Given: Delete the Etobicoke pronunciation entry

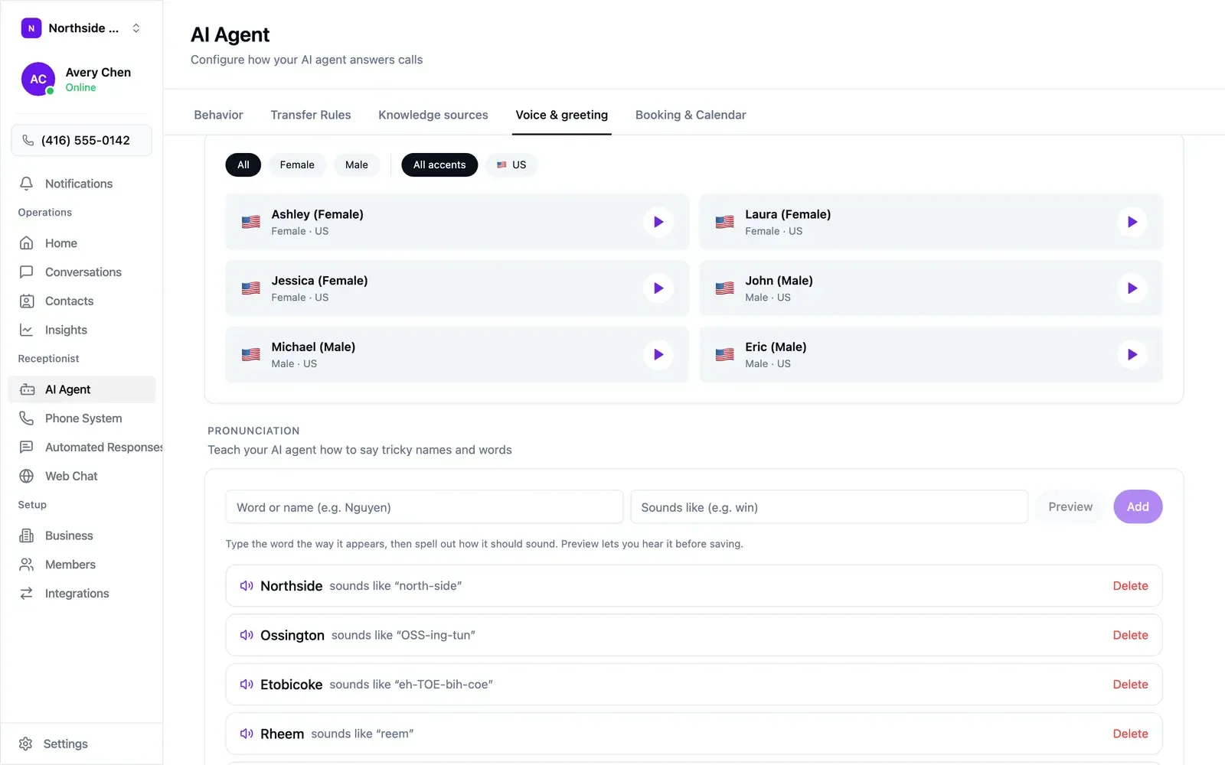Looking at the screenshot, I should (1130, 685).
